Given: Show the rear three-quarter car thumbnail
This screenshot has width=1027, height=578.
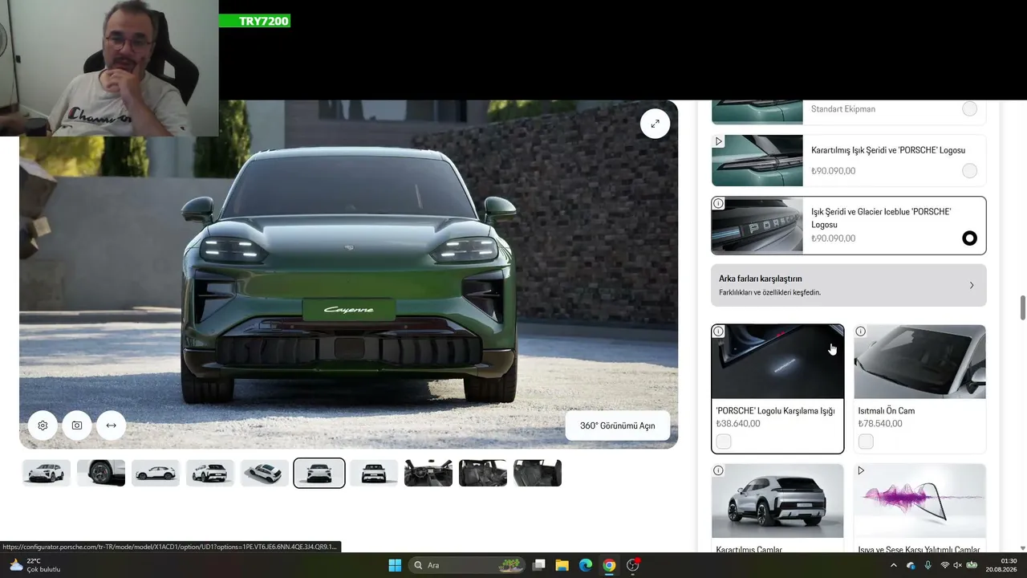Looking at the screenshot, I should (210, 473).
